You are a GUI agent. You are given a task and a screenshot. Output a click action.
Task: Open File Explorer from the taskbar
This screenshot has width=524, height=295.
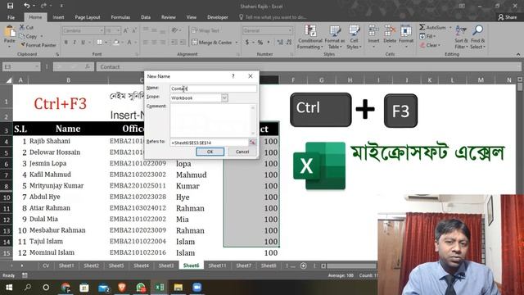178,288
